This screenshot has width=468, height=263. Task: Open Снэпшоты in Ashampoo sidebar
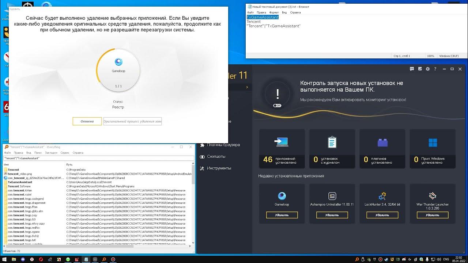pos(216,156)
